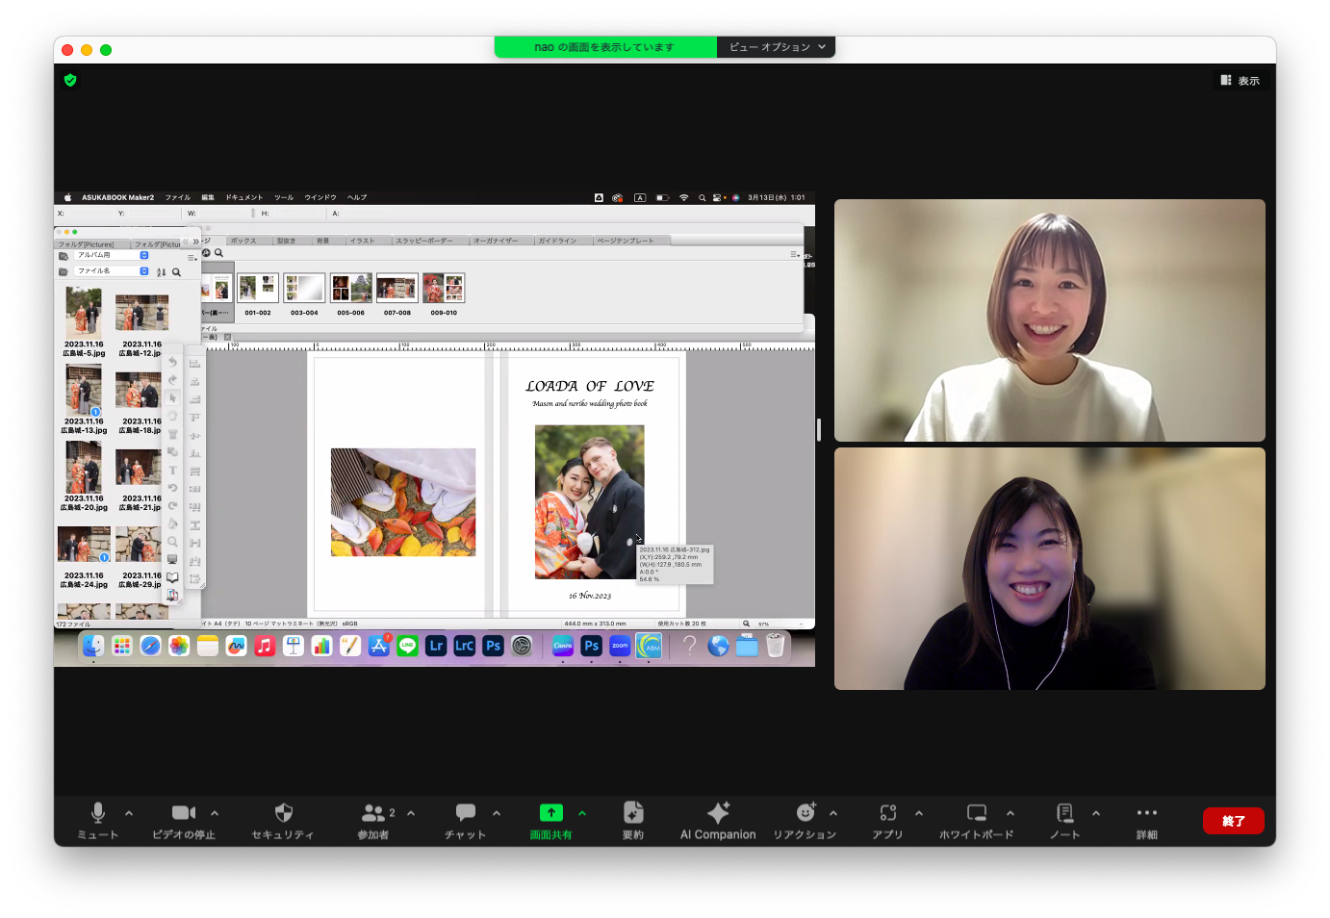
Task: Click the red end meeting (終了) button
Action: tap(1233, 821)
